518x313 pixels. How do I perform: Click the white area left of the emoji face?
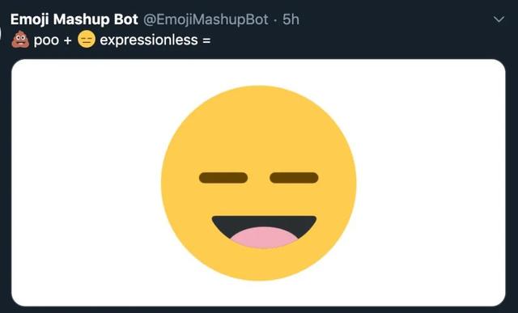pos(86,183)
